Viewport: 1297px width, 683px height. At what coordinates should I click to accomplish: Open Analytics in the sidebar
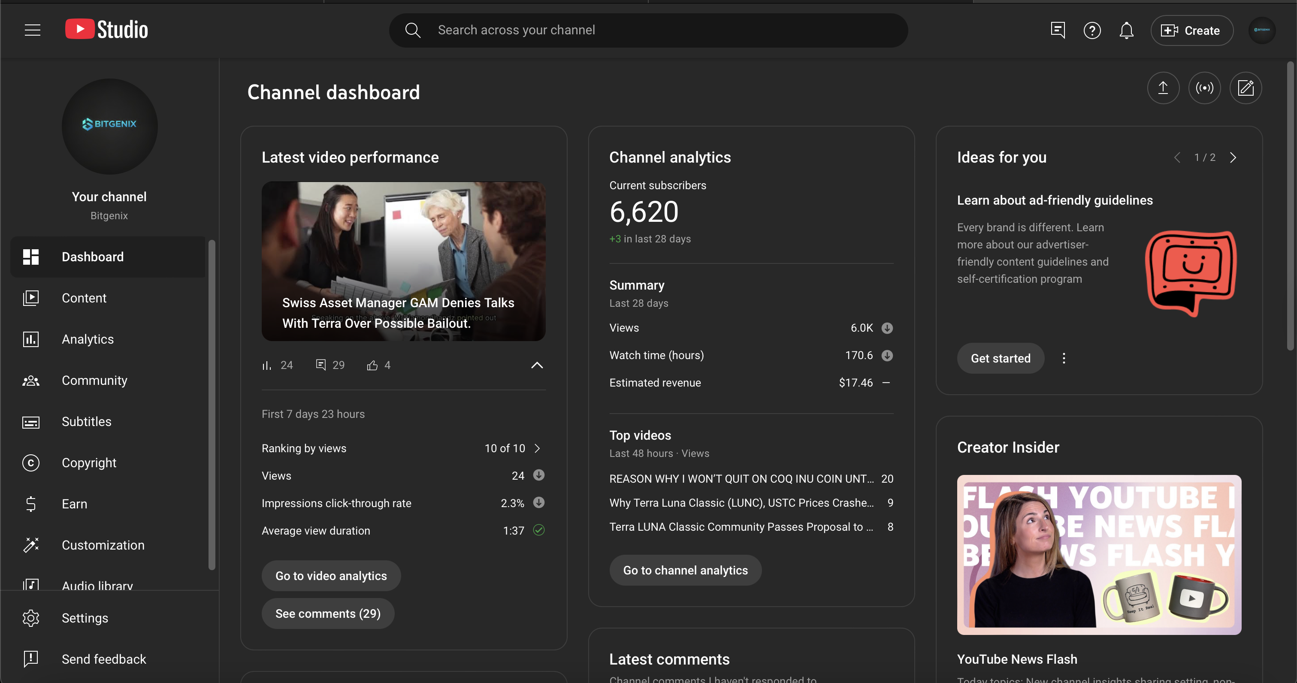point(108,339)
